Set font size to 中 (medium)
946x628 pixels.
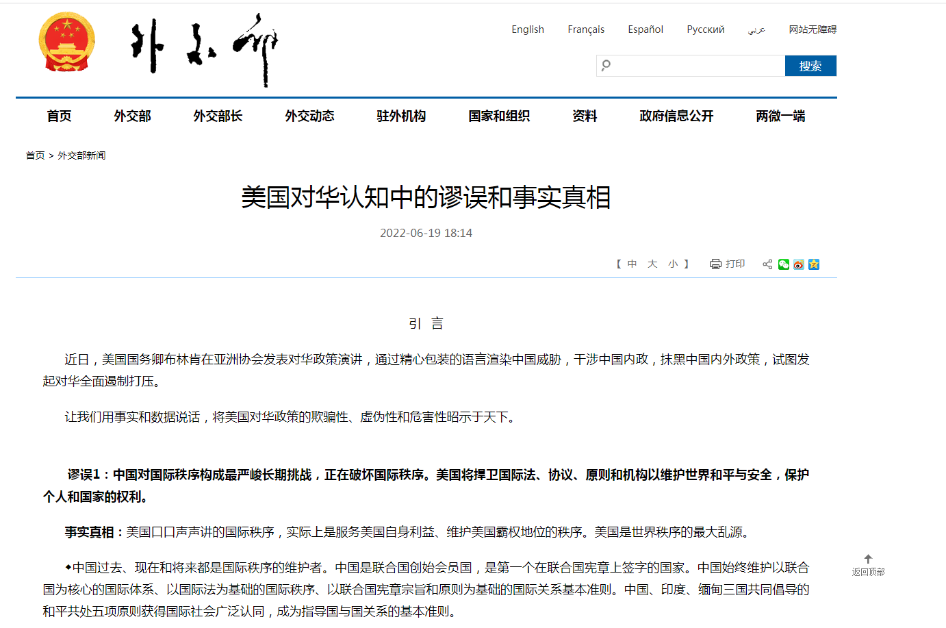point(632,264)
